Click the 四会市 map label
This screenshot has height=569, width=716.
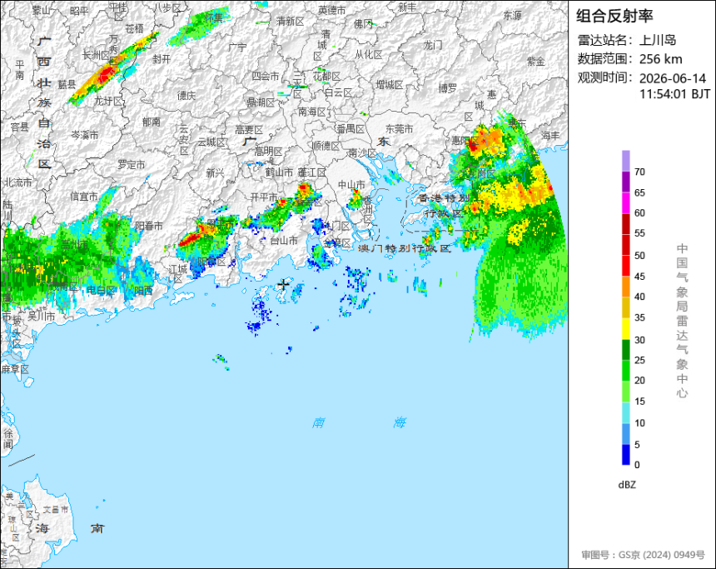(266, 77)
